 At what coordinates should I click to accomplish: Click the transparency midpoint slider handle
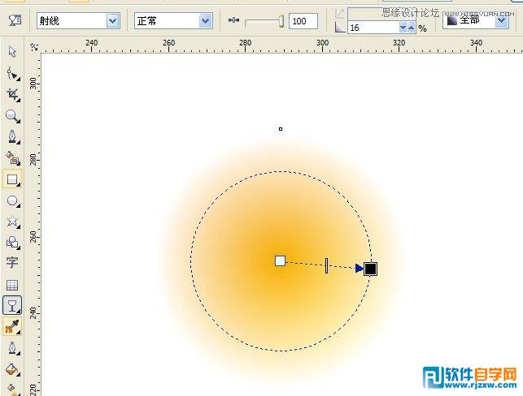281,21
